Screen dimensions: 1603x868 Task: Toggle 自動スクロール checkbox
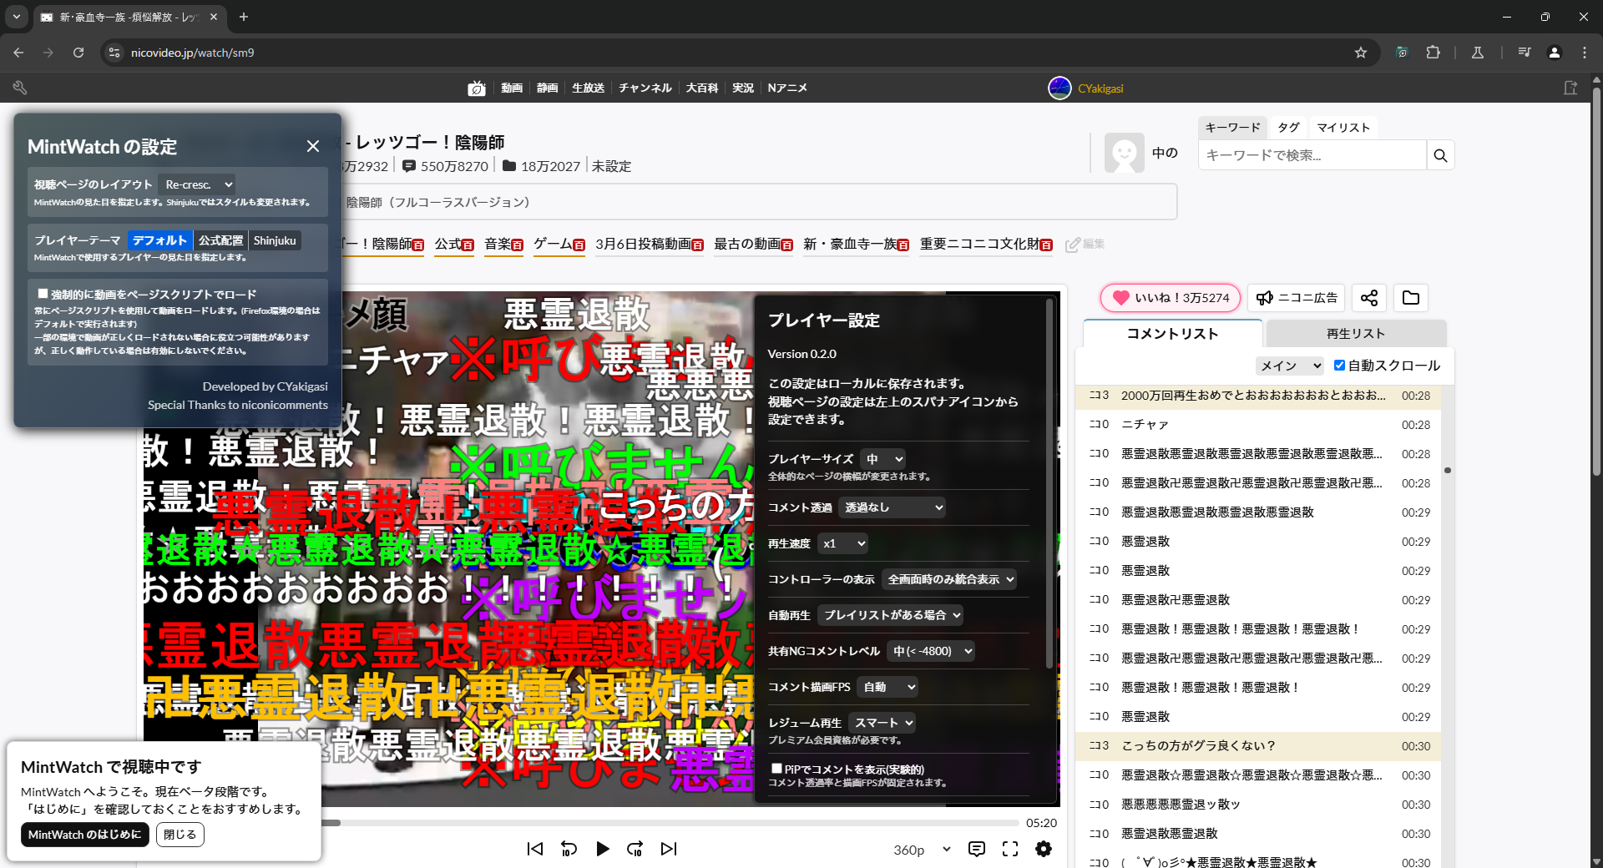click(x=1339, y=366)
